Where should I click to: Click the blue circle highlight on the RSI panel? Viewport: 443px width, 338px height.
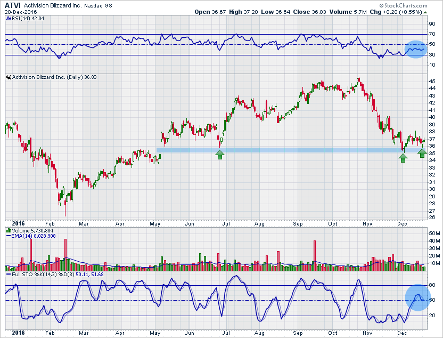[x=416, y=50]
